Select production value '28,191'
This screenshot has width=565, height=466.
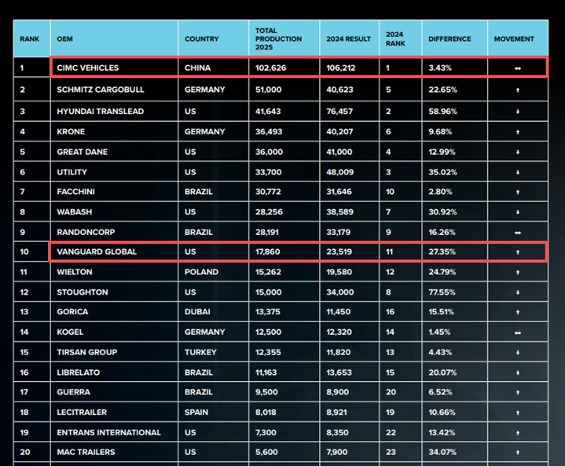pos(267,232)
